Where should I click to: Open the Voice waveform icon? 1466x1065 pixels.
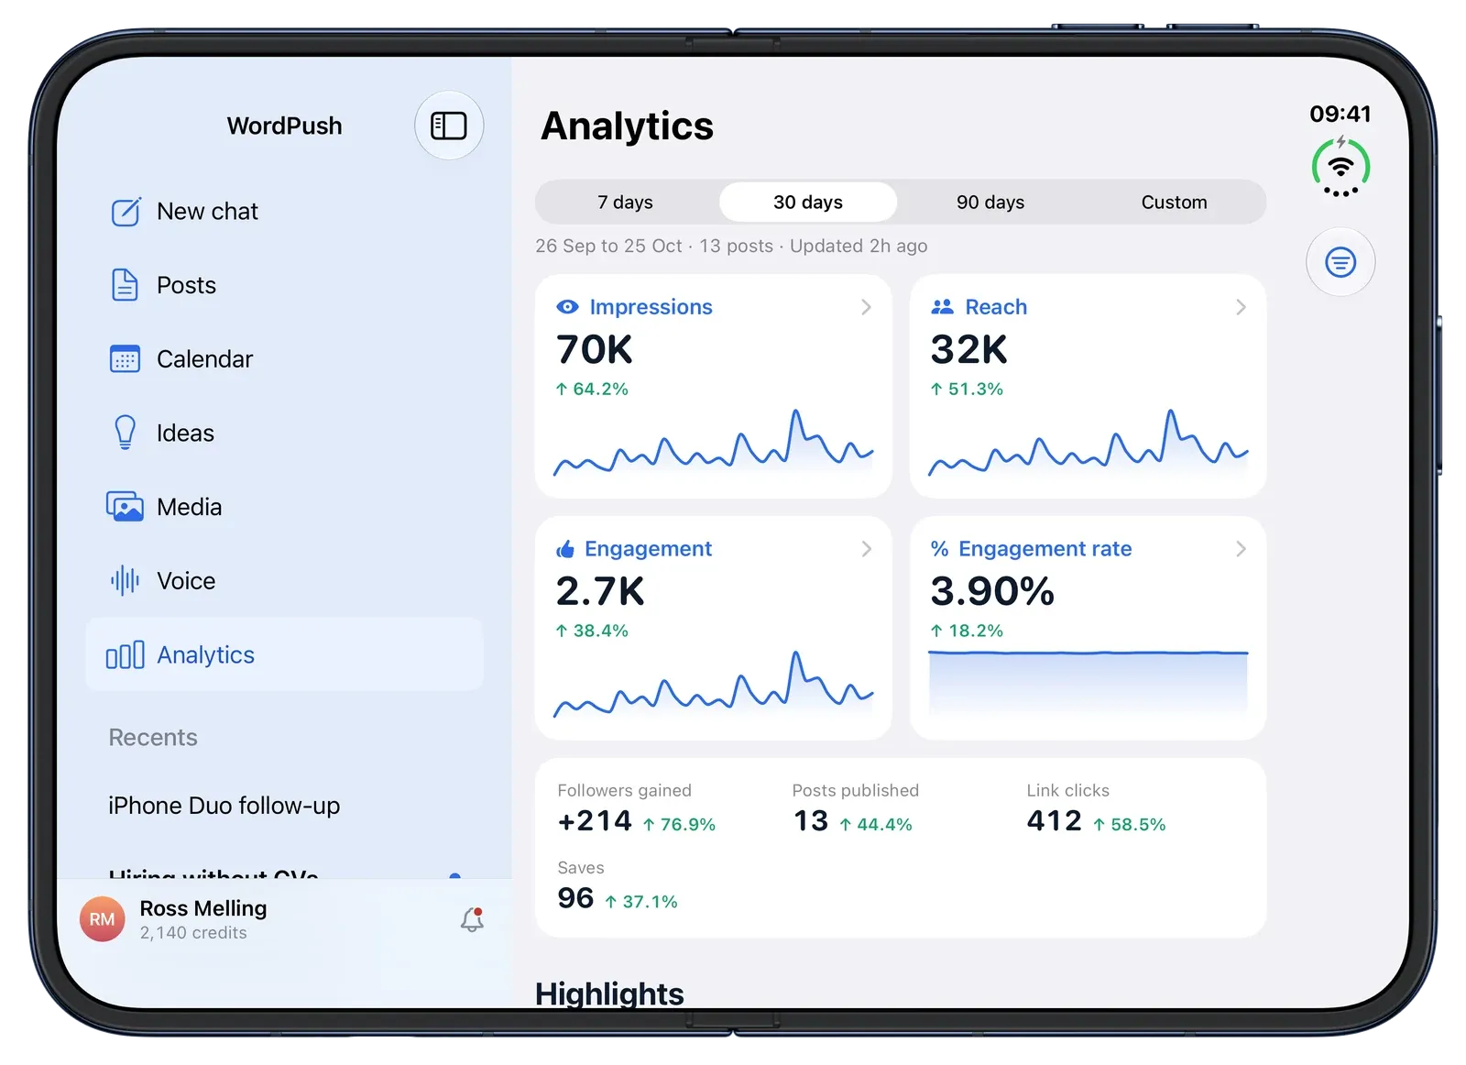click(x=125, y=581)
